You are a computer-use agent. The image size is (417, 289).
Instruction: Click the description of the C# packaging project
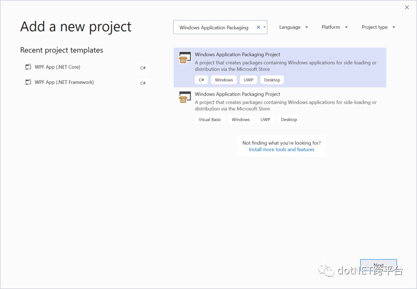pos(285,66)
